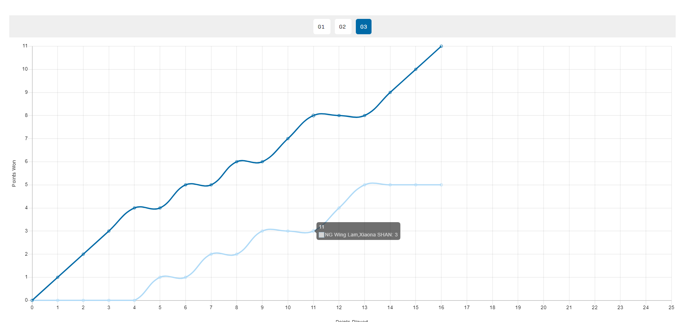The image size is (686, 322).
Task: Click light blue data point at 12 points played
Action: point(339,208)
